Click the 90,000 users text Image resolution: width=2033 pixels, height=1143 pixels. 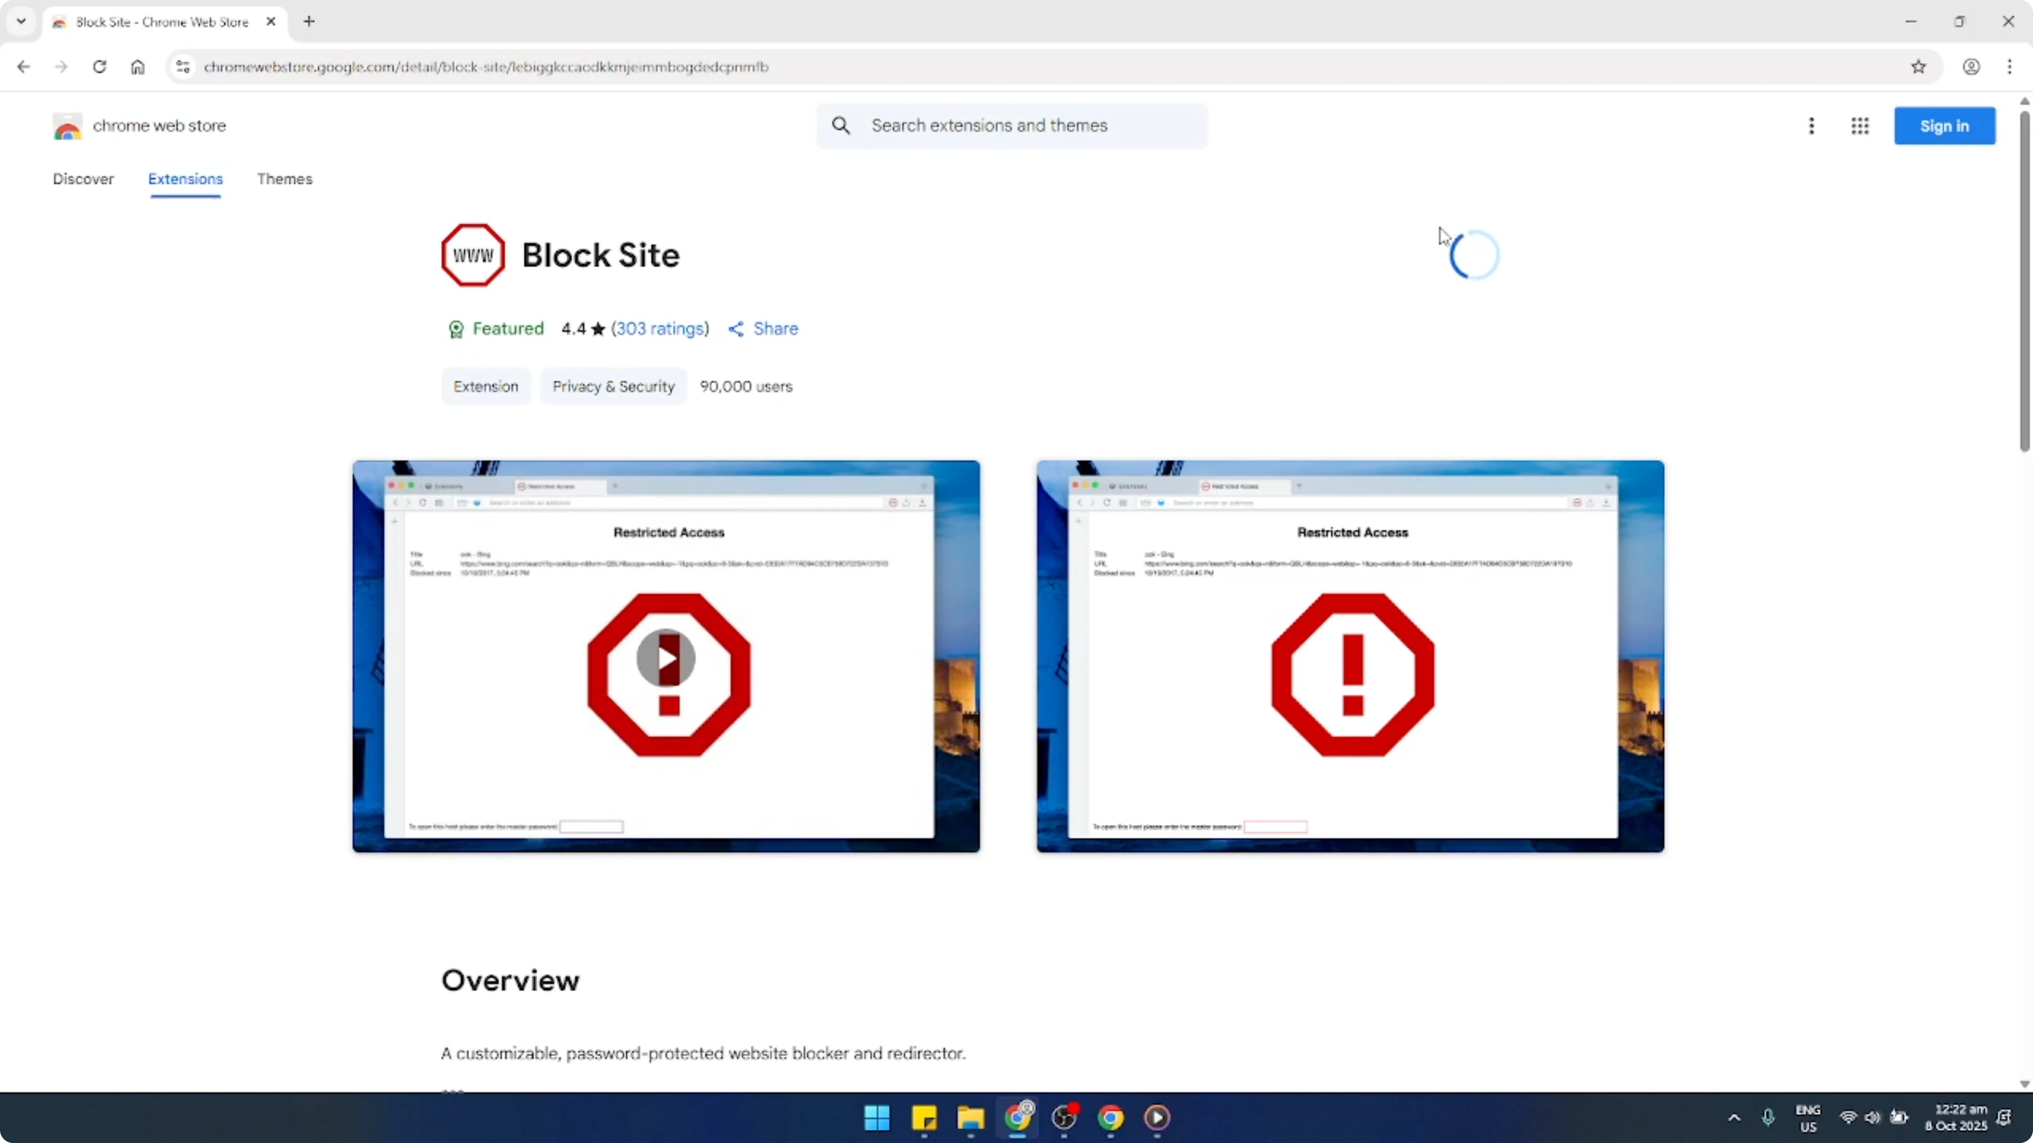[746, 387]
